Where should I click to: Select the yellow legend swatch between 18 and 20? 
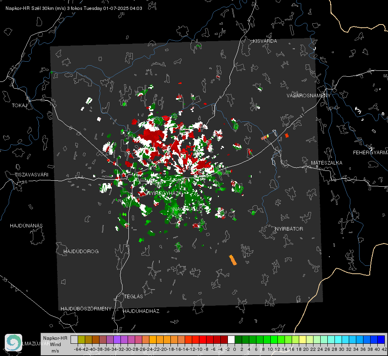click(x=302, y=340)
